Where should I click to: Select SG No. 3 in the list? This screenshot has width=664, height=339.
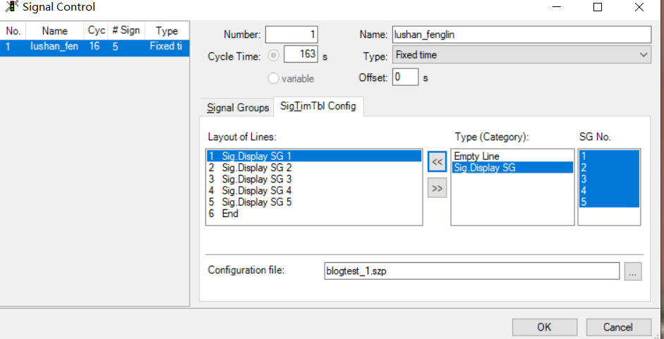(609, 179)
